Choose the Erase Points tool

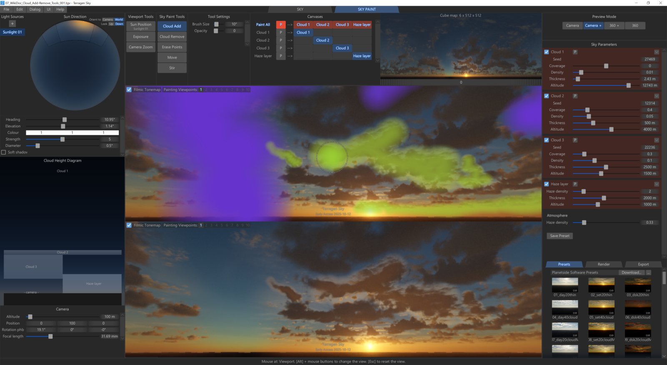[x=172, y=47]
